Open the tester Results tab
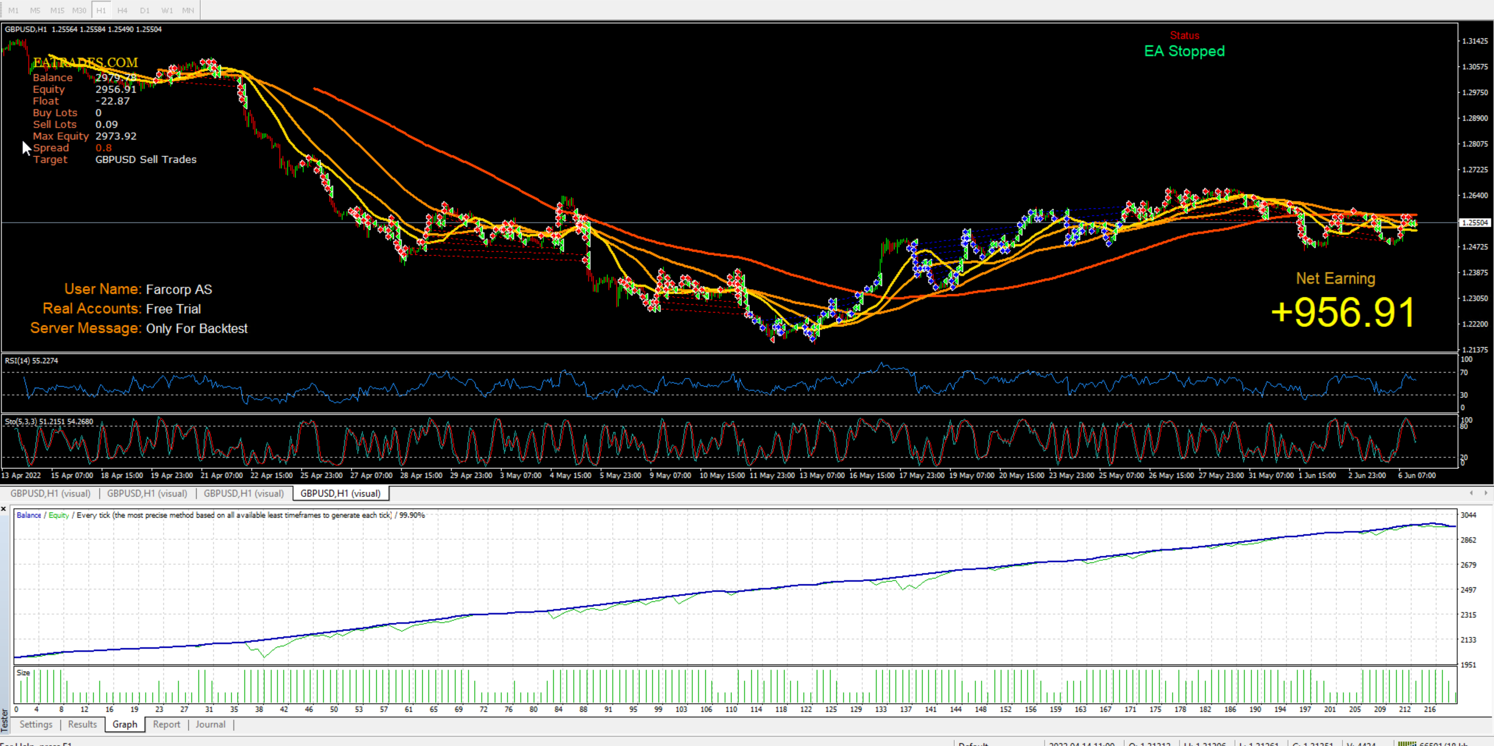The image size is (1494, 746). 82,724
